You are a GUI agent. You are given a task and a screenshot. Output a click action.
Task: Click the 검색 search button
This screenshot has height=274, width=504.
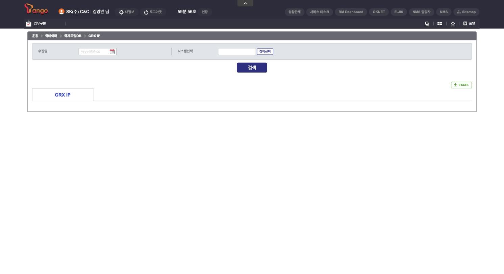(252, 67)
